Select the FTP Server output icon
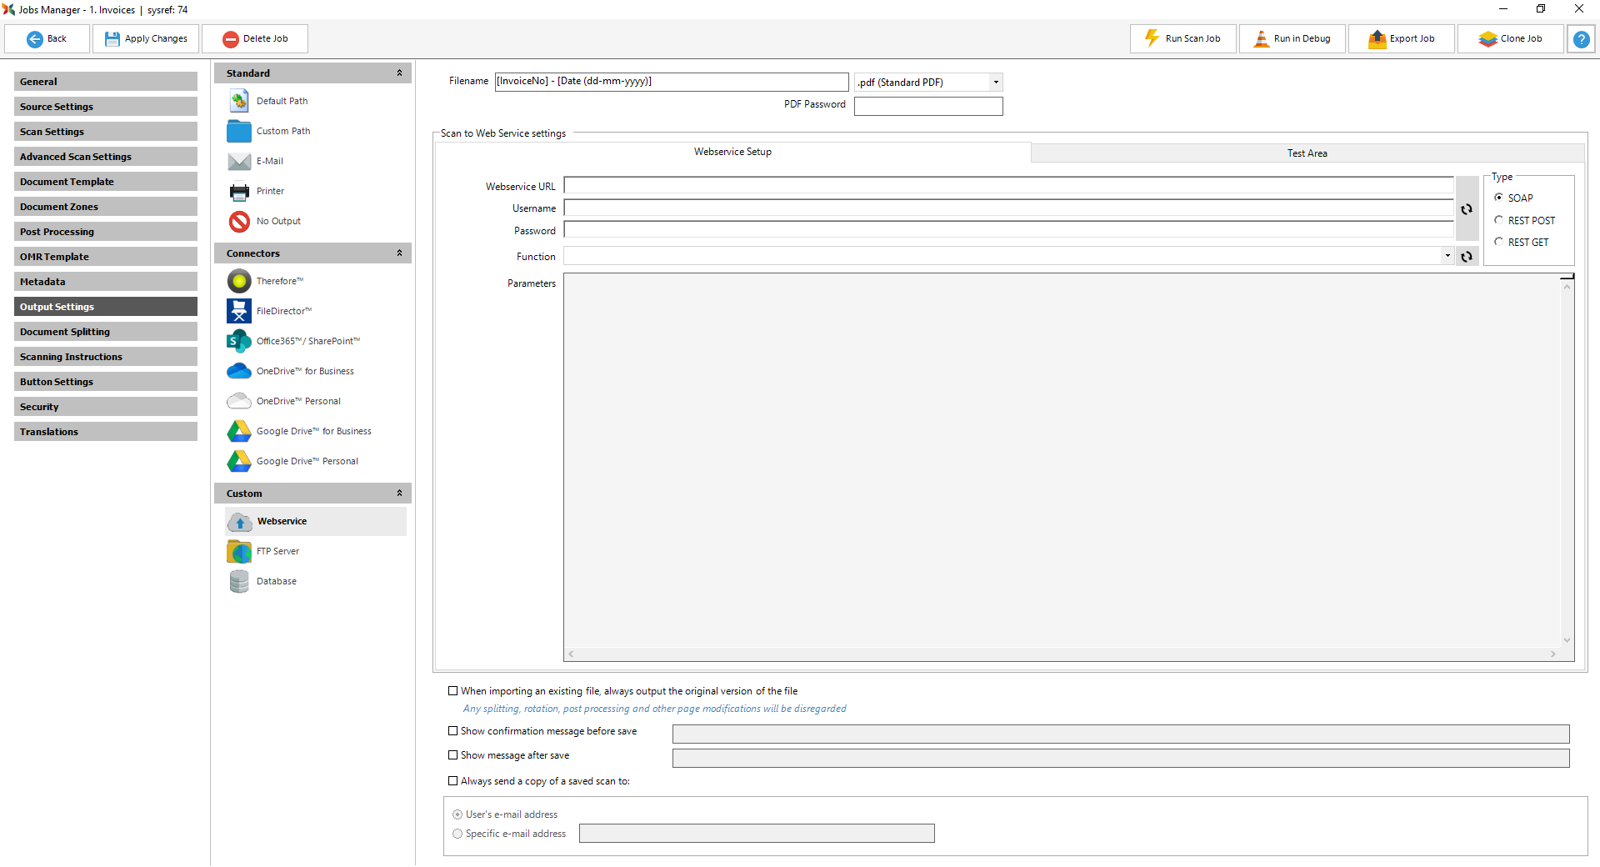The height and width of the screenshot is (867, 1600). (x=239, y=551)
